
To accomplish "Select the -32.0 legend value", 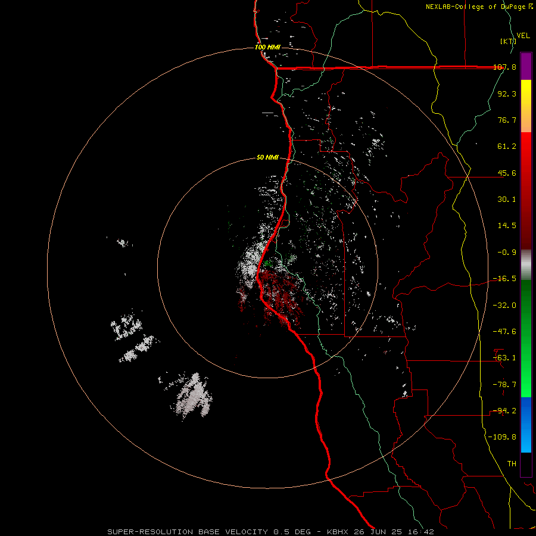I will [x=504, y=306].
